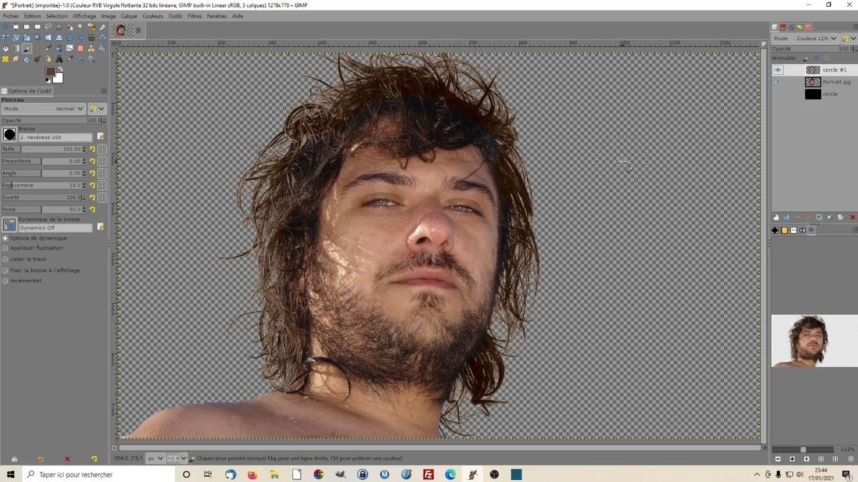The height and width of the screenshot is (482, 858).
Task: Enable the Incrémentiel checkbox
Action: pos(5,280)
